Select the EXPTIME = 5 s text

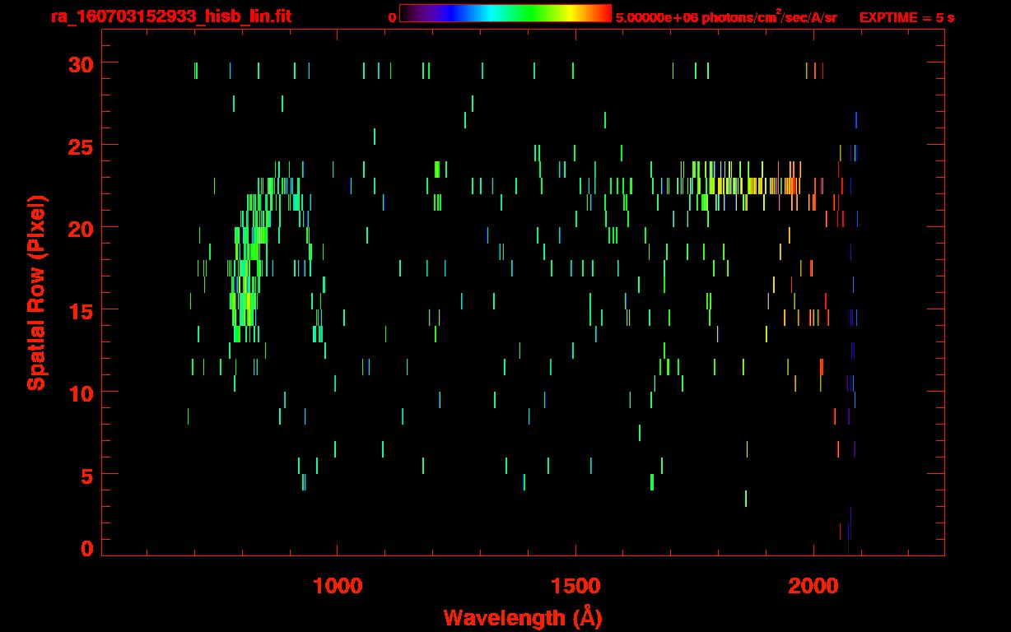click(x=906, y=17)
